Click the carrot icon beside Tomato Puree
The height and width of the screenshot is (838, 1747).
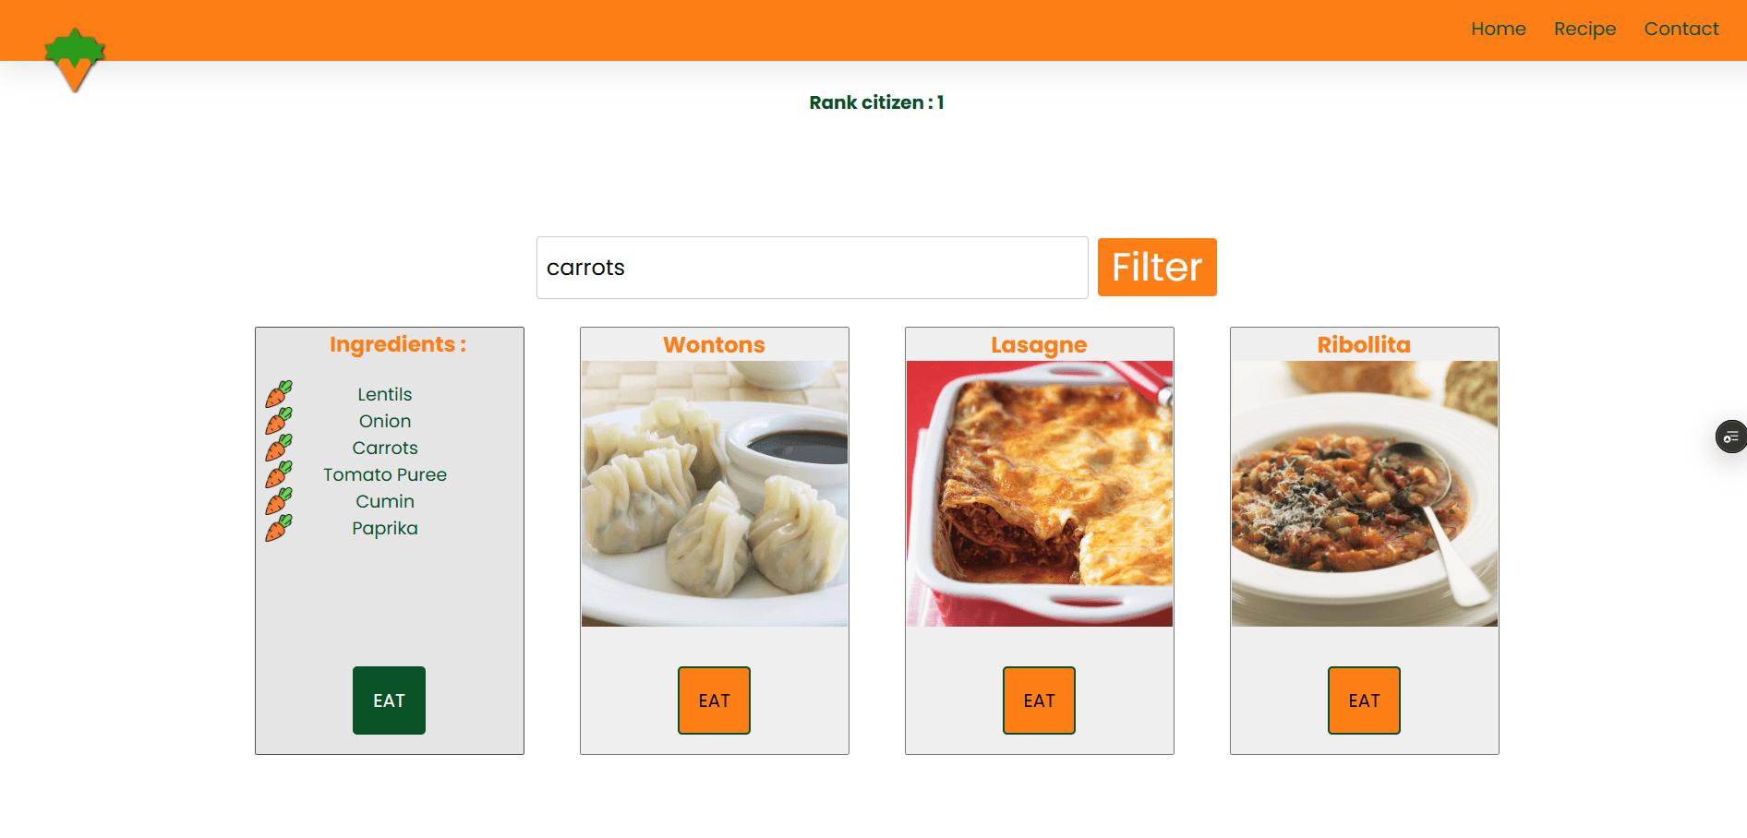tap(279, 474)
